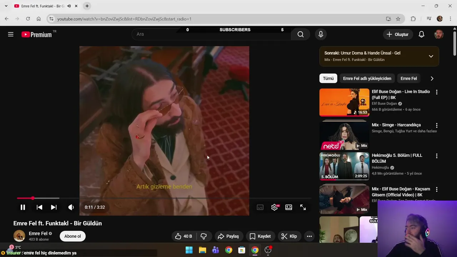This screenshot has width=457, height=257.
Task: Mute the video volume
Action: tap(71, 207)
